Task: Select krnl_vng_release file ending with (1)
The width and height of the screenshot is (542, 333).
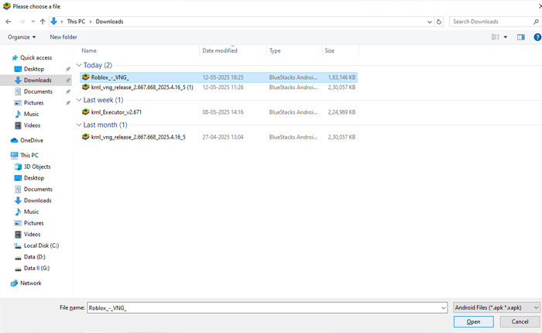Action: pyautogui.click(x=219, y=88)
